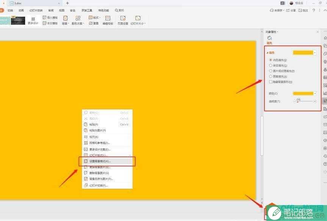
Task: Open 幻灯片版式 (slide layout) submenu
Action: [107, 155]
